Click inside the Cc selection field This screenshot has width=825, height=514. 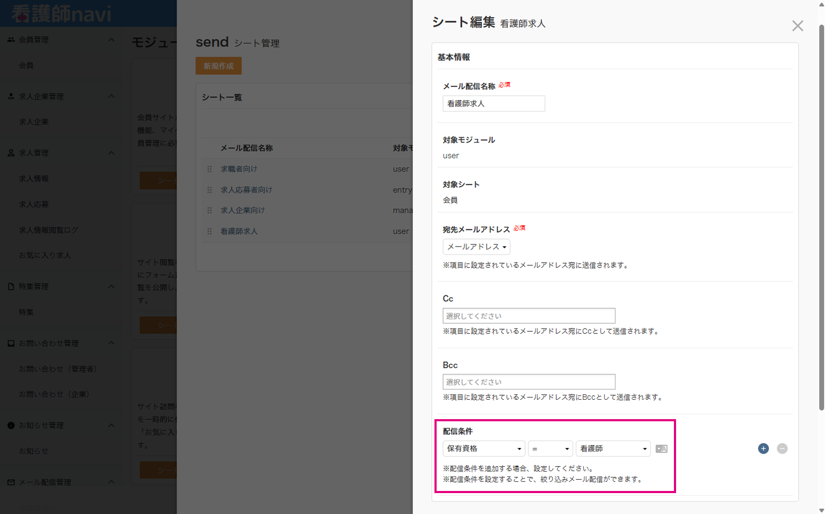pyautogui.click(x=528, y=316)
